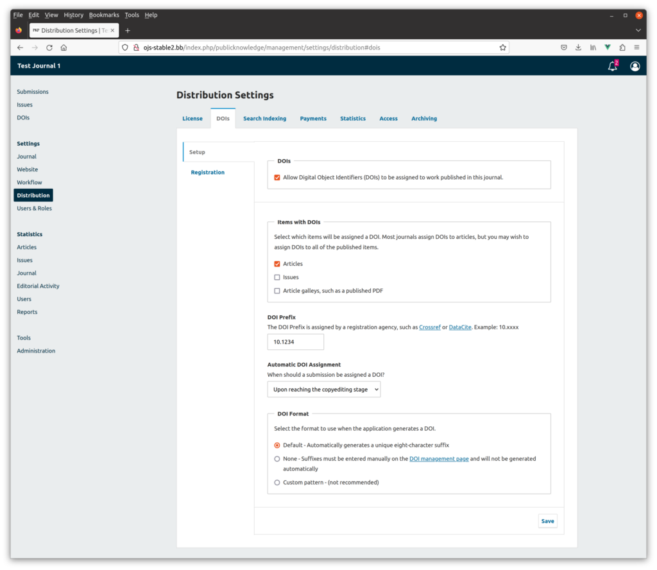This screenshot has width=657, height=570.
Task: Click the Vue devtools extension icon
Action: pyautogui.click(x=608, y=47)
